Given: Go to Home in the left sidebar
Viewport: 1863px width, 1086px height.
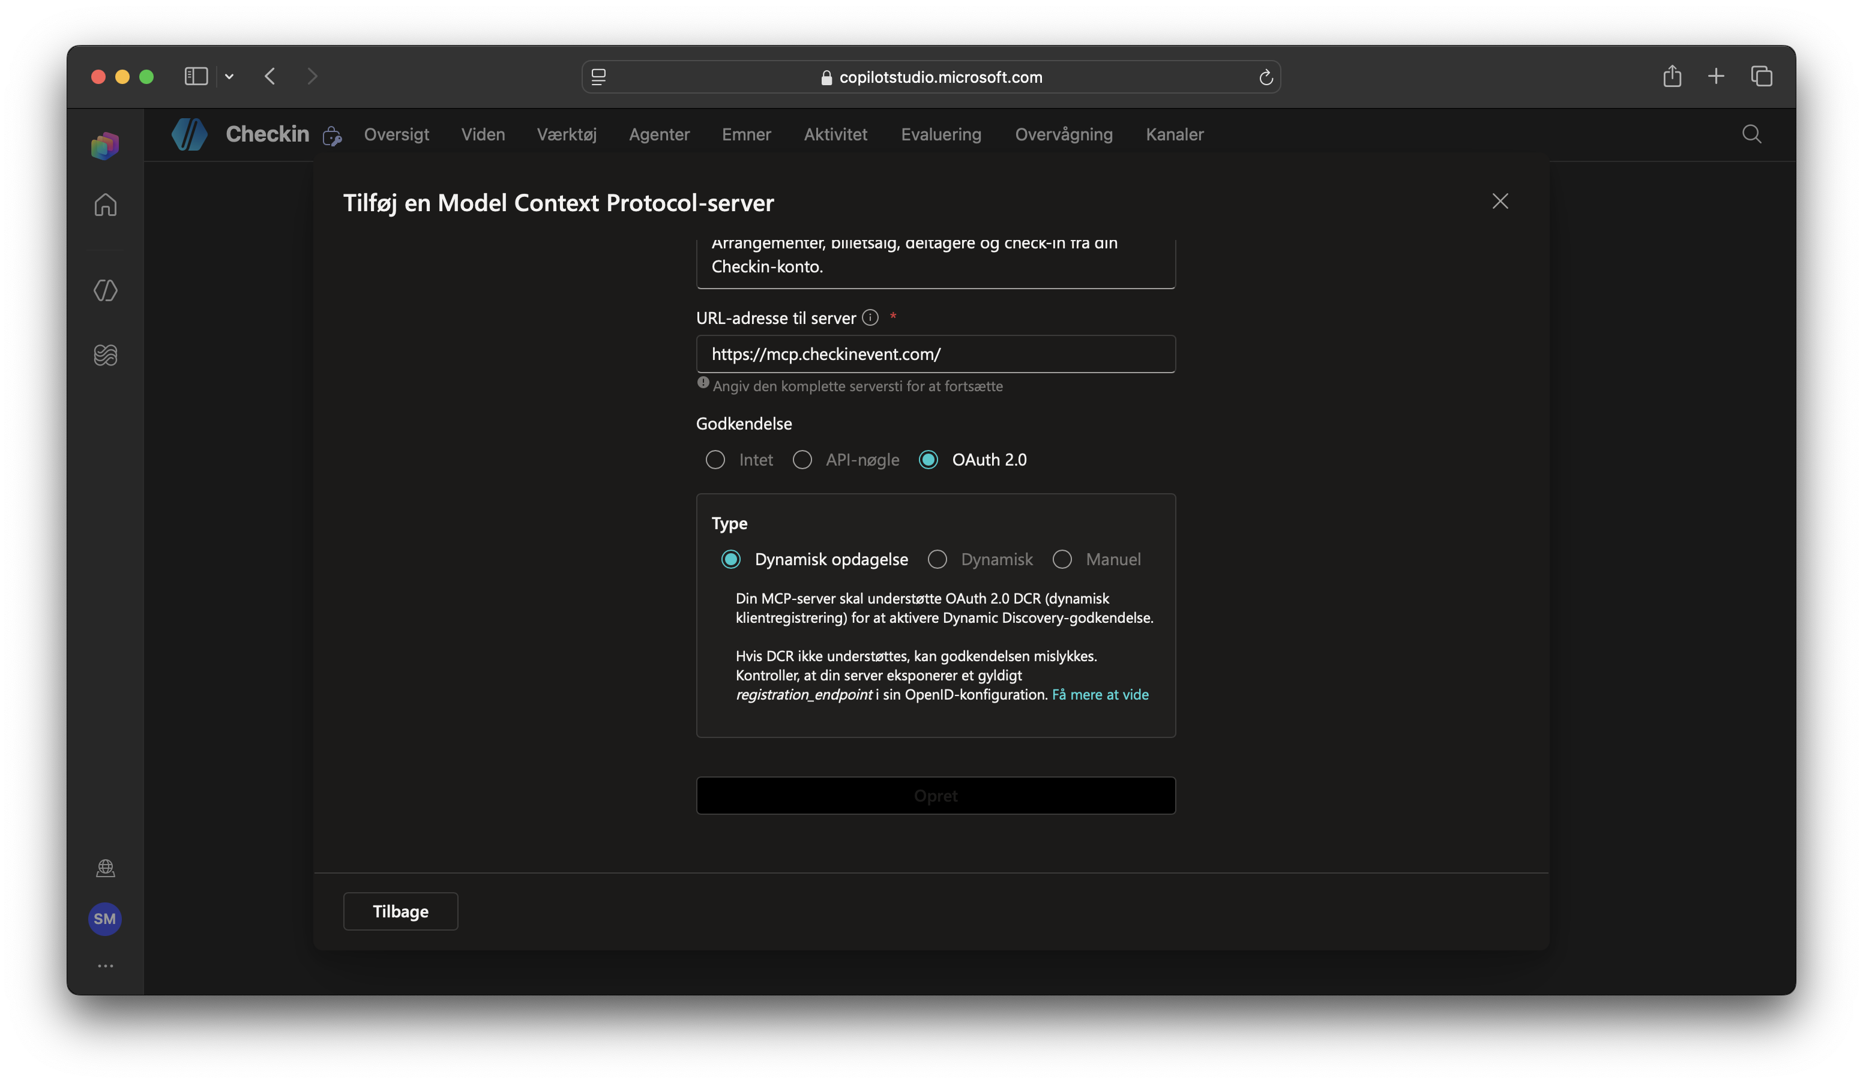Looking at the screenshot, I should point(105,204).
